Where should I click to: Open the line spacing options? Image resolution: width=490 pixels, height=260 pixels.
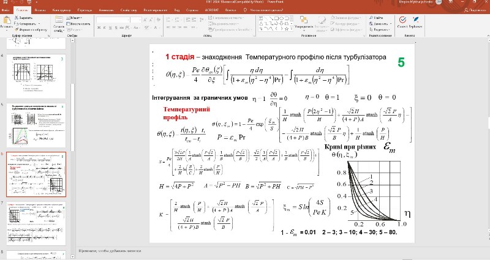(202, 20)
